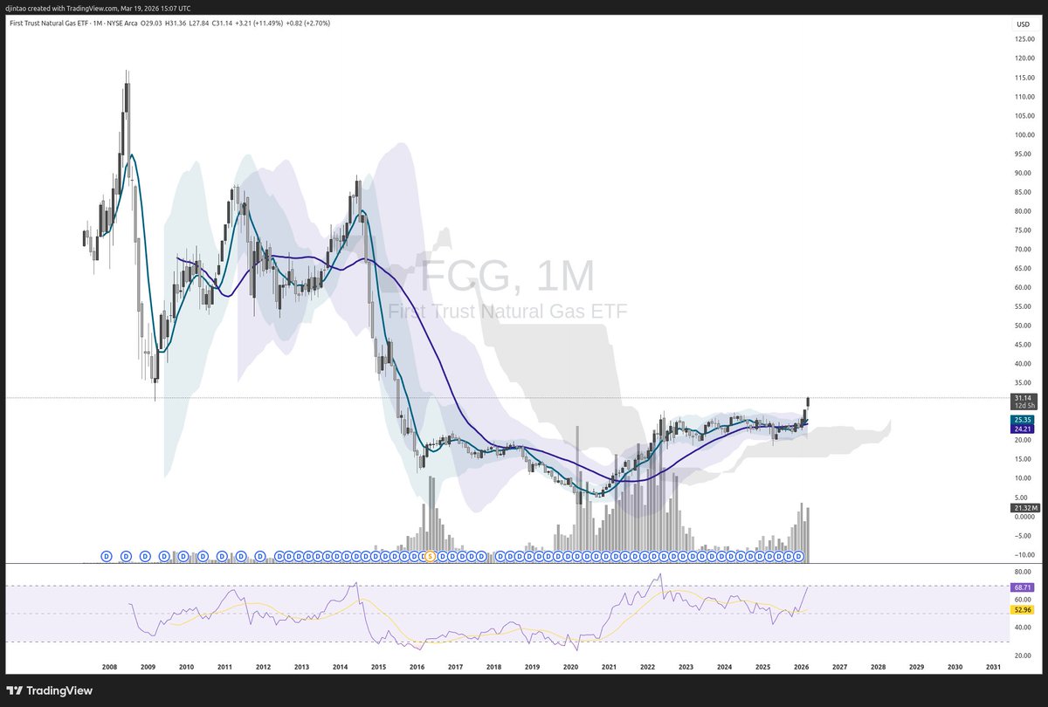
Task: Click the dark blue 24.21 moving average label
Action: click(x=1024, y=429)
